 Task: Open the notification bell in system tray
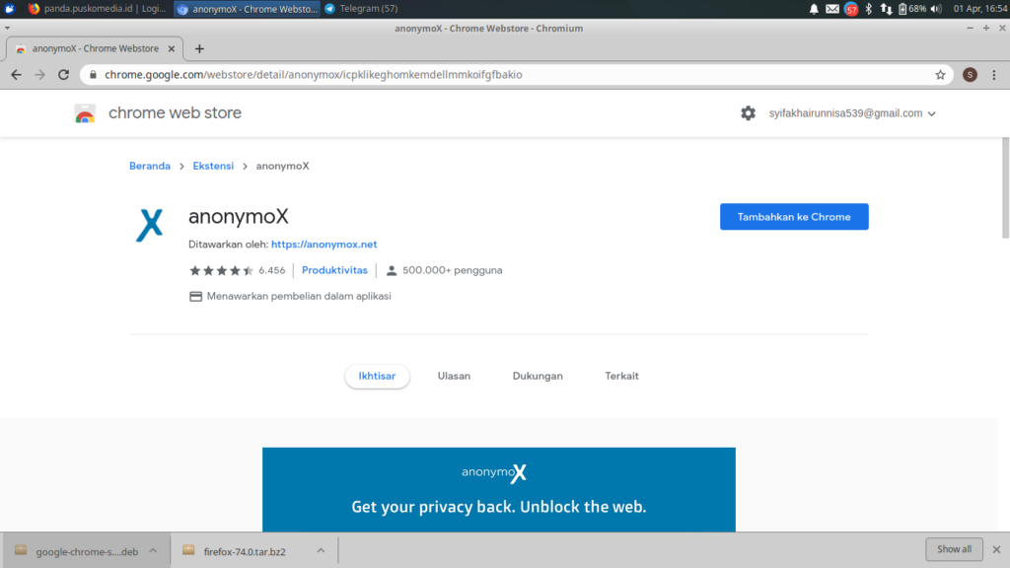814,9
